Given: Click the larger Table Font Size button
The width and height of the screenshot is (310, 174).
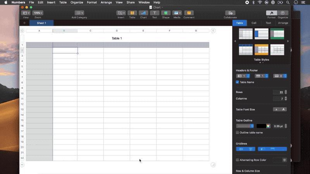Looking at the screenshot, I should click(x=283, y=109).
